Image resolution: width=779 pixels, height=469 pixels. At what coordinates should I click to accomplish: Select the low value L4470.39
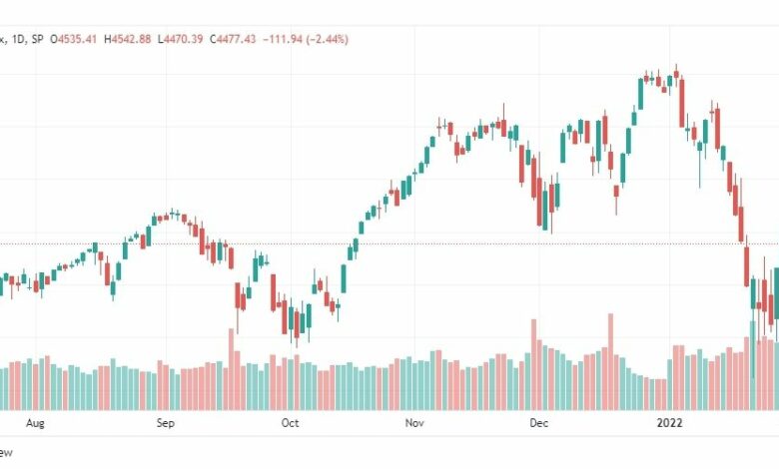(x=181, y=39)
